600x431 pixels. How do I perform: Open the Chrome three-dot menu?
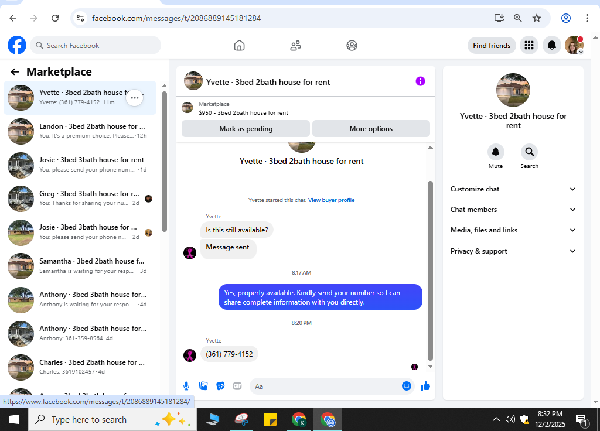tap(587, 18)
